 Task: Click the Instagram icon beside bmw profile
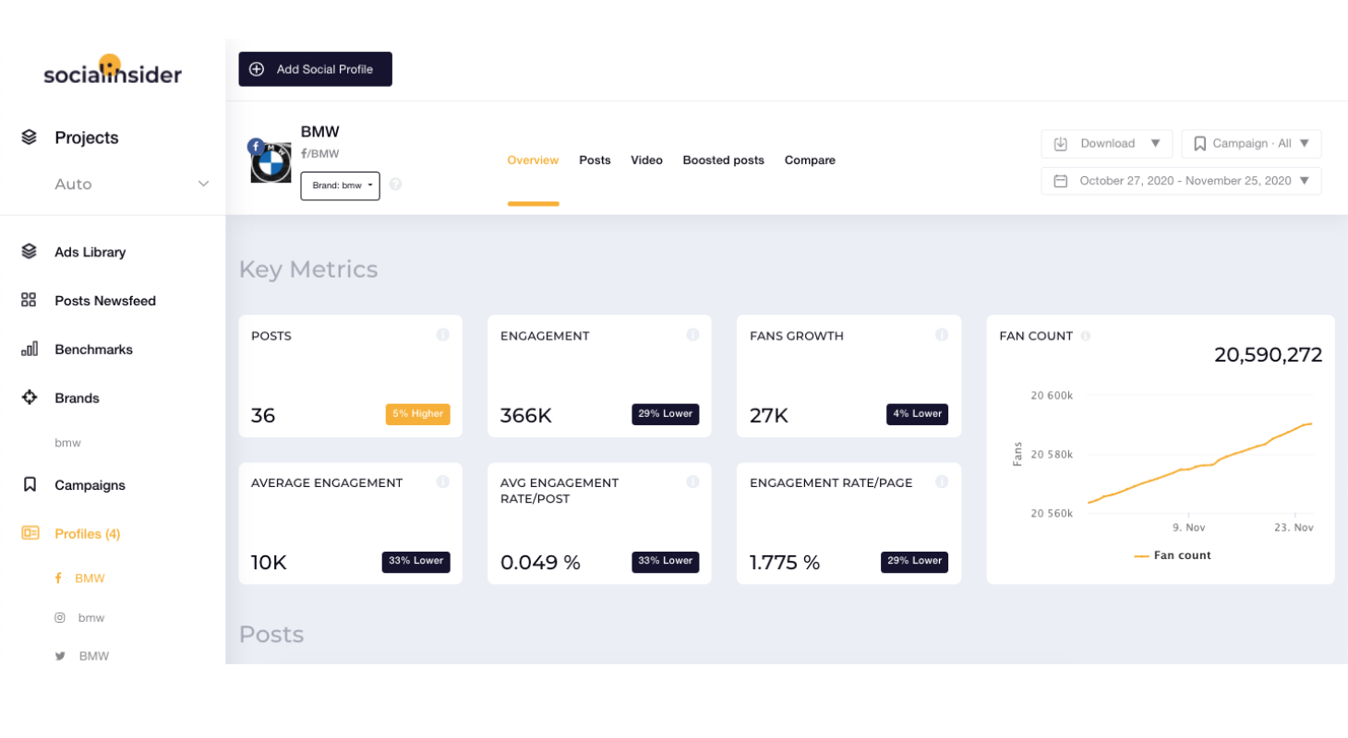(x=60, y=617)
